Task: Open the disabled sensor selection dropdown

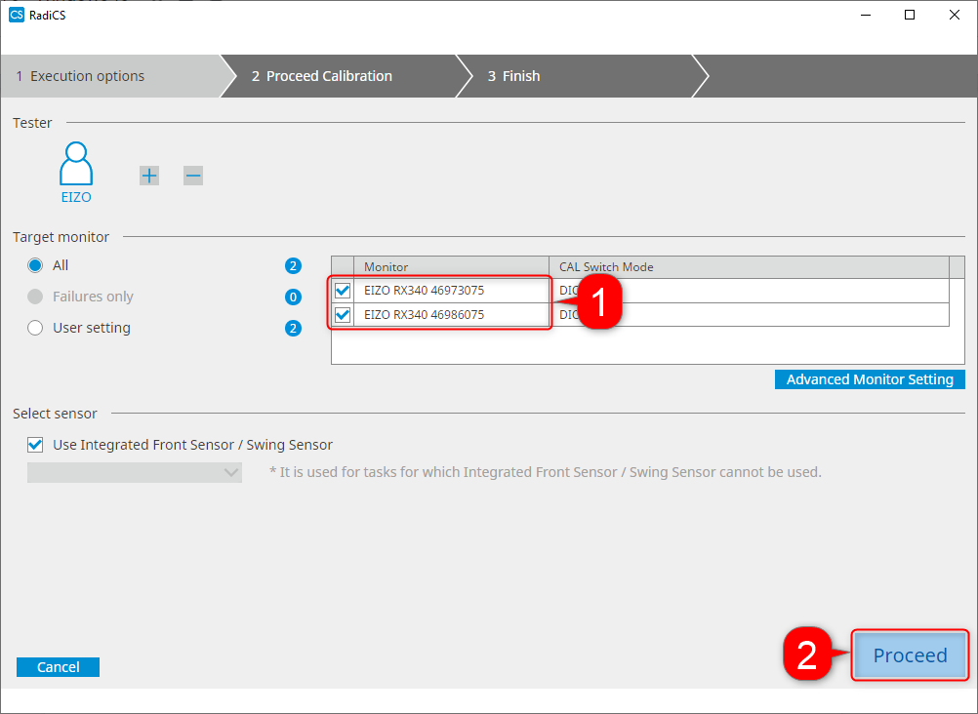Action: pyautogui.click(x=135, y=472)
